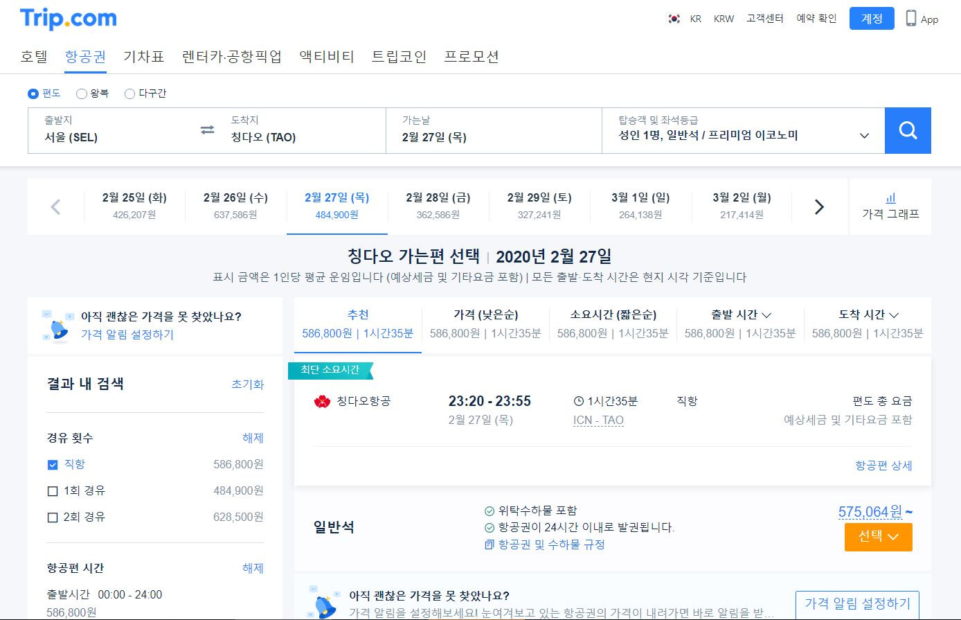Click the ICN - TAO route link

[x=598, y=420]
